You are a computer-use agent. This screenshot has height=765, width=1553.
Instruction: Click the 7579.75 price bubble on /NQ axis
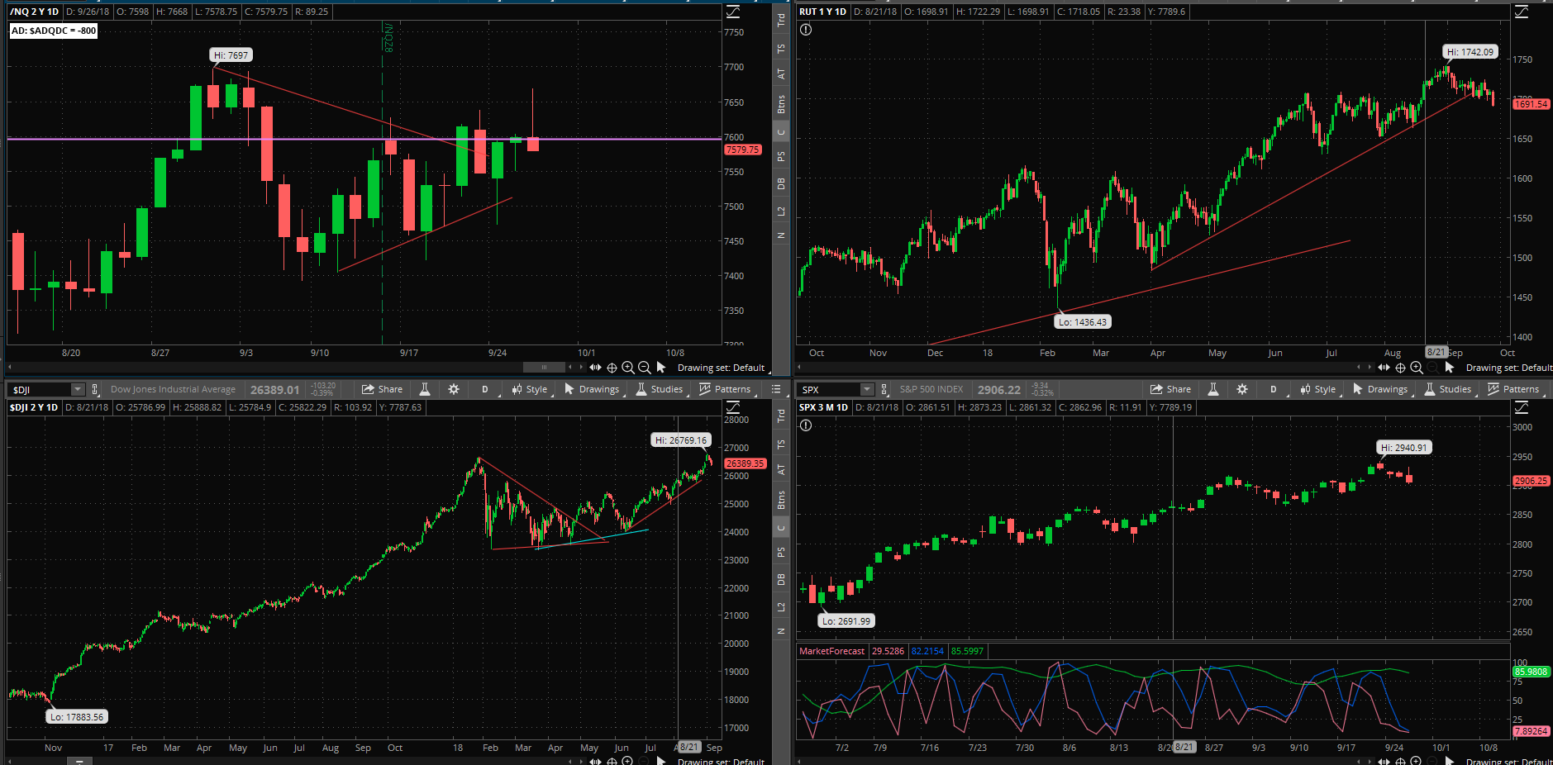pos(742,150)
